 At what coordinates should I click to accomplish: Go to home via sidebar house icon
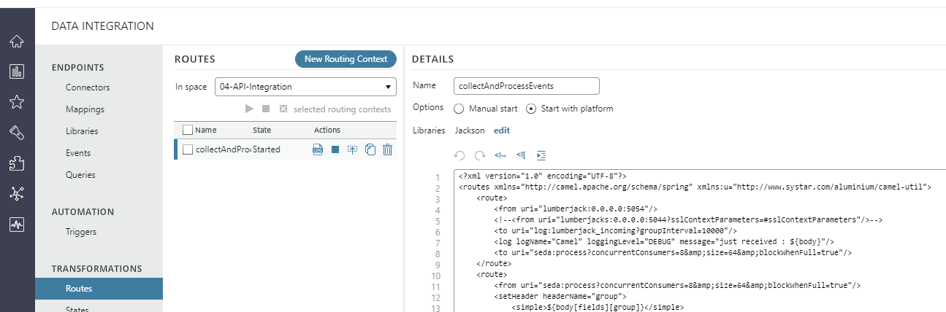[x=17, y=42]
